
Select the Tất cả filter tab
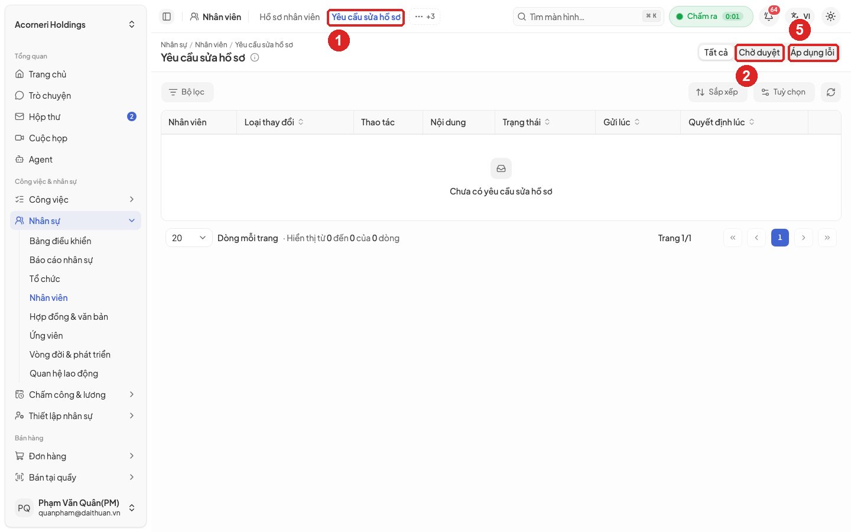coord(716,53)
